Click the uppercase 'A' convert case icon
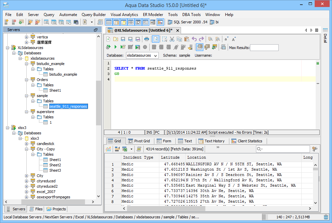Image resolution: width=332 pixels, height=223 pixels. (234, 39)
